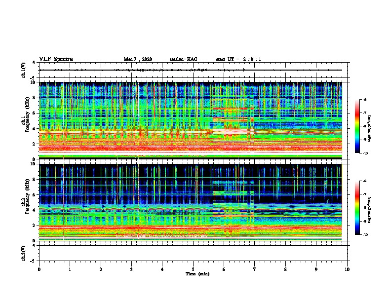Click the "VLF Spectra" plot title

pos(56,59)
